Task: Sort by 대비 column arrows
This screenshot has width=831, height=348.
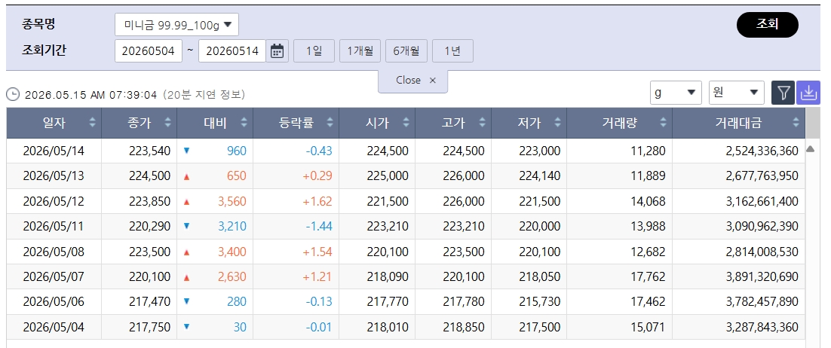Action: click(x=244, y=123)
